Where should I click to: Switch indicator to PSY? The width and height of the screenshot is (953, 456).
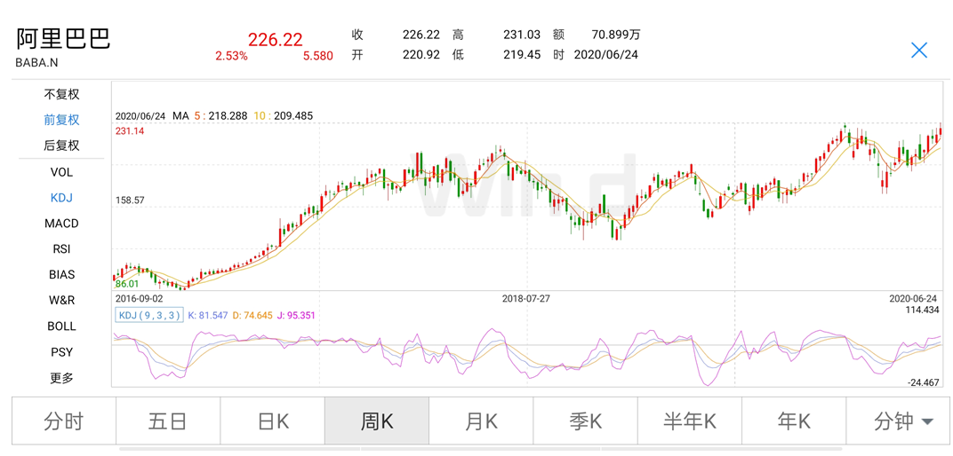coord(61,351)
